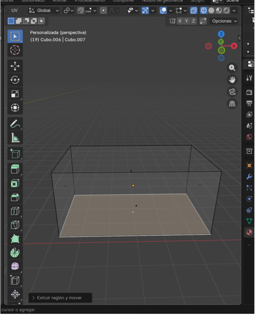Toggle X-Ray viewport mode
Screen dimensions: 256x315
pyautogui.click(x=193, y=10)
